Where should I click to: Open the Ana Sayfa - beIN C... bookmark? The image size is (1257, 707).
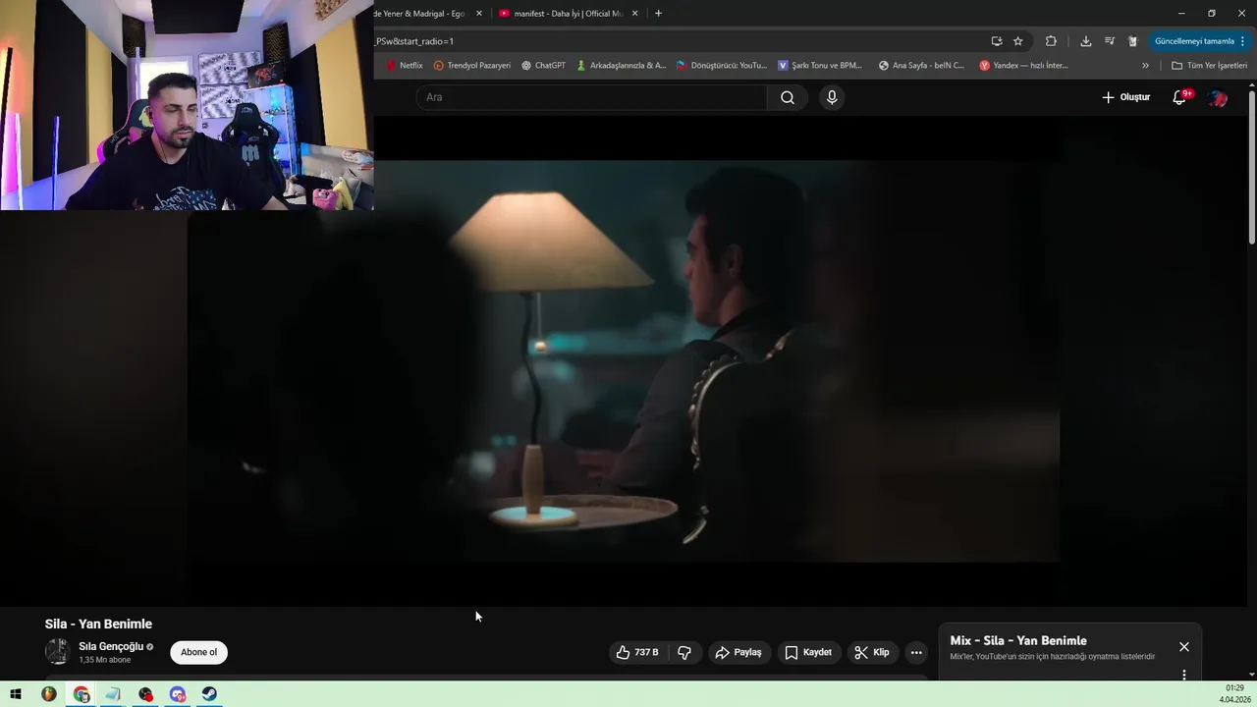pyautogui.click(x=922, y=66)
